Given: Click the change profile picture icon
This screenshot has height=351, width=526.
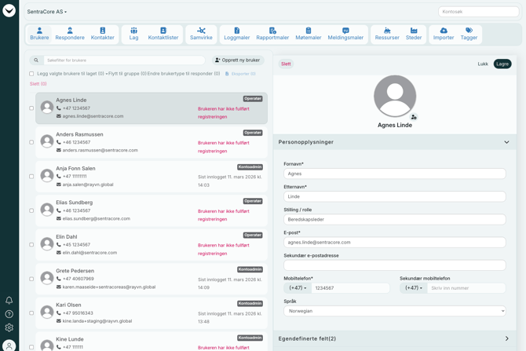Looking at the screenshot, I should [x=414, y=117].
